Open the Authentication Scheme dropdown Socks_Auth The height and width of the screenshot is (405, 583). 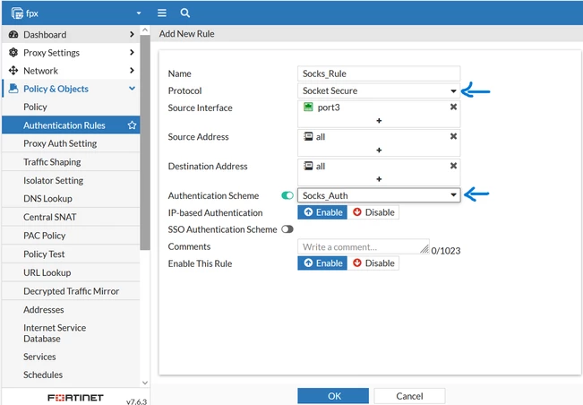click(379, 195)
